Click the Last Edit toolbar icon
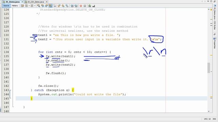218x122 pixels. pos(22,6)
